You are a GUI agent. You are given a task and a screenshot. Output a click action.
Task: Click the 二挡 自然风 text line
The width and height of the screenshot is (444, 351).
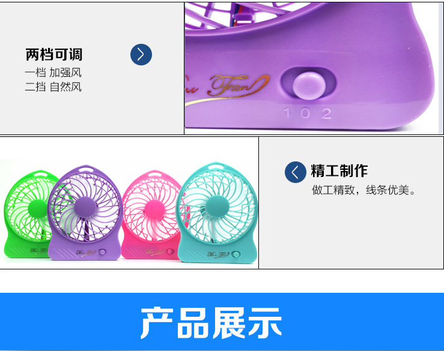point(53,87)
